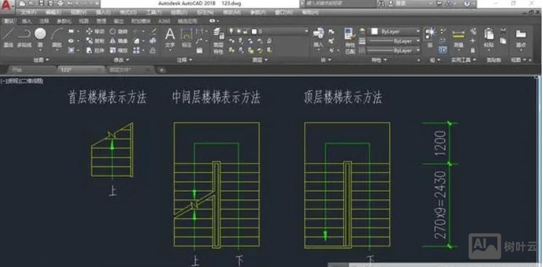This screenshot has width=543, height=267.
Task: Expand the 实用工具 (Utilities) panel
Action: point(464,60)
